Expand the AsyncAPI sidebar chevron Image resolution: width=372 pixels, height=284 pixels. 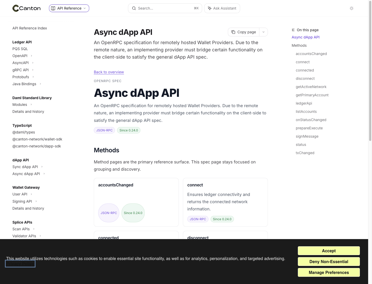[x=33, y=63]
